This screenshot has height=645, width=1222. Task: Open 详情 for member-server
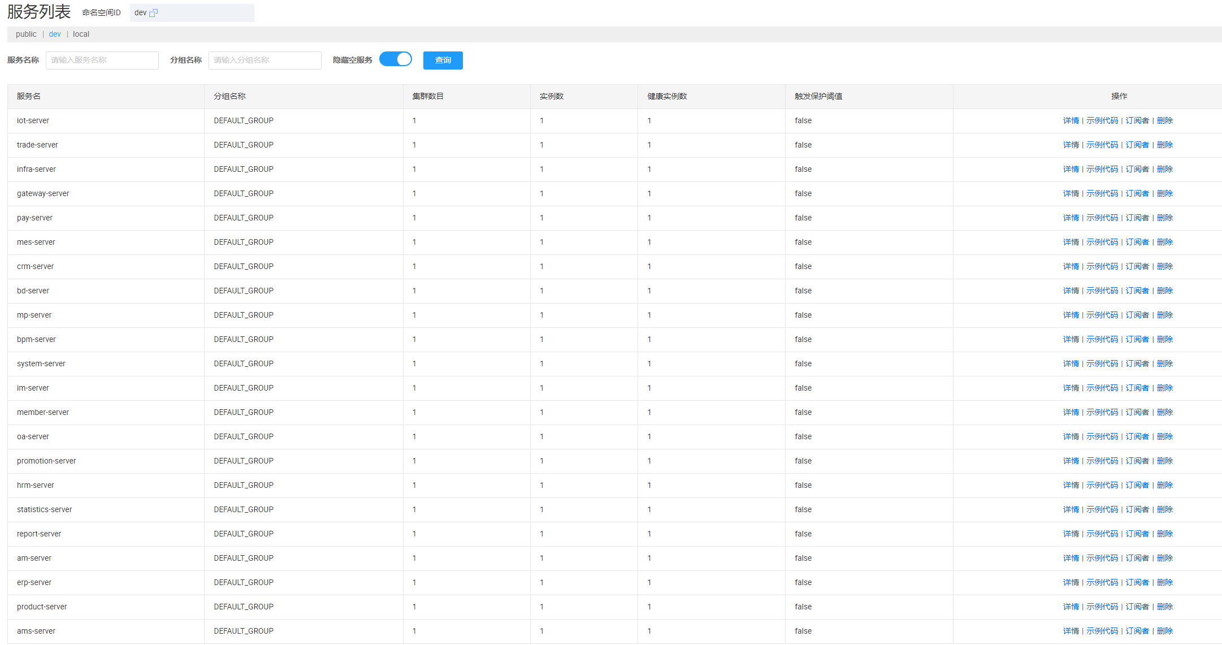tap(1071, 413)
